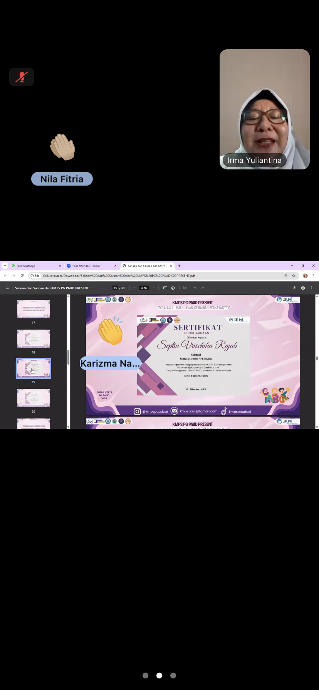Download the PDF file
The width and height of the screenshot is (319, 690).
coord(294,288)
